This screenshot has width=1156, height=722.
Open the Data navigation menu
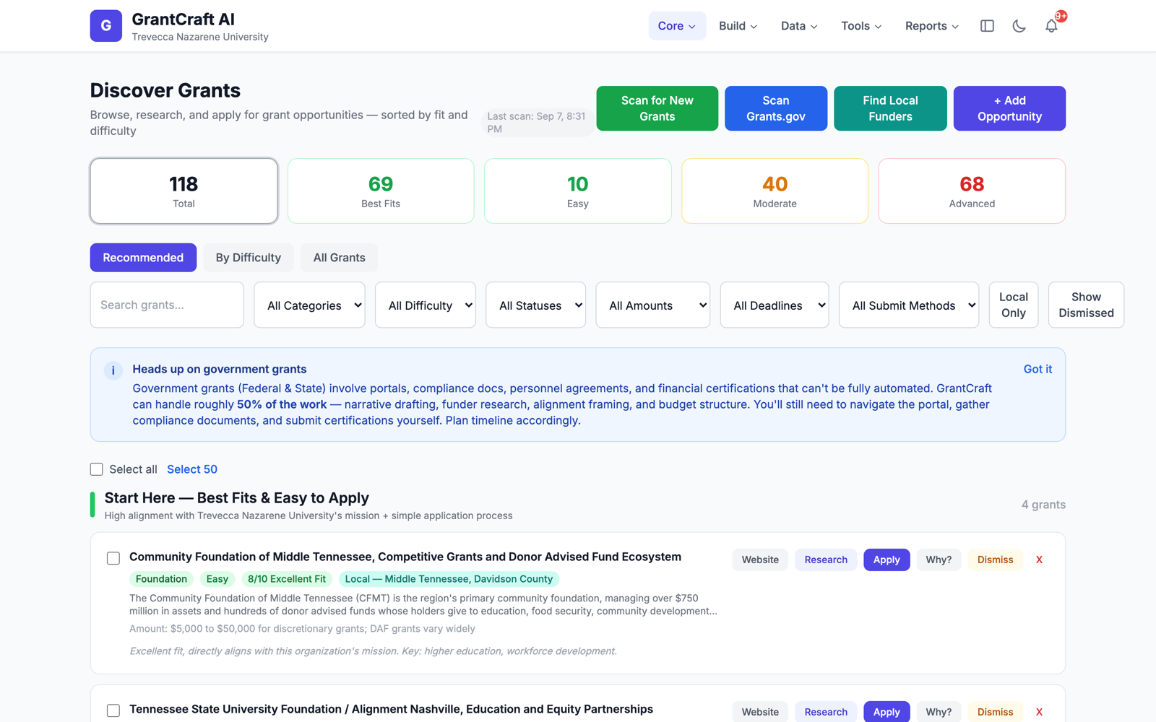[799, 26]
